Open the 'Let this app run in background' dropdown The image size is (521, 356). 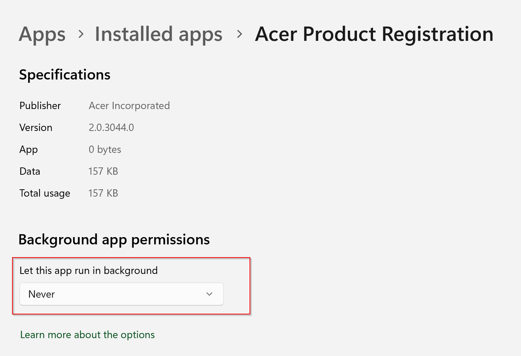click(x=121, y=294)
